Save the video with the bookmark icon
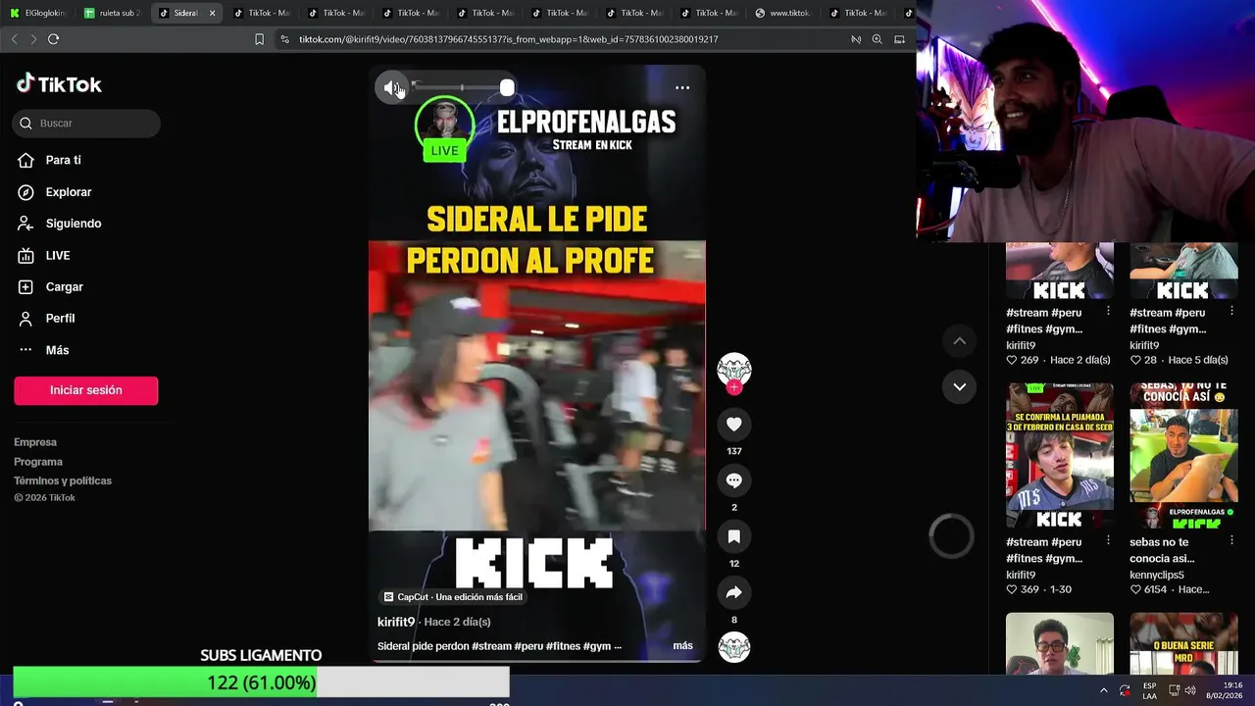Screen dimensions: 1255x706 click(733, 536)
